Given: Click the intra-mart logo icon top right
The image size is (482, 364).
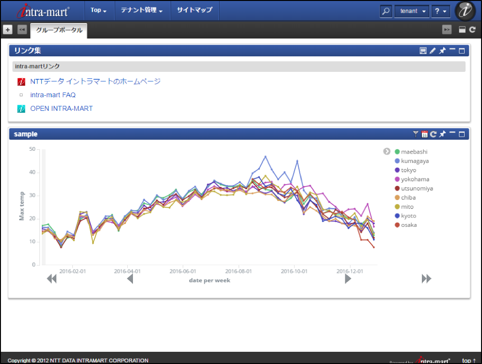Looking at the screenshot, I should click(x=465, y=11).
